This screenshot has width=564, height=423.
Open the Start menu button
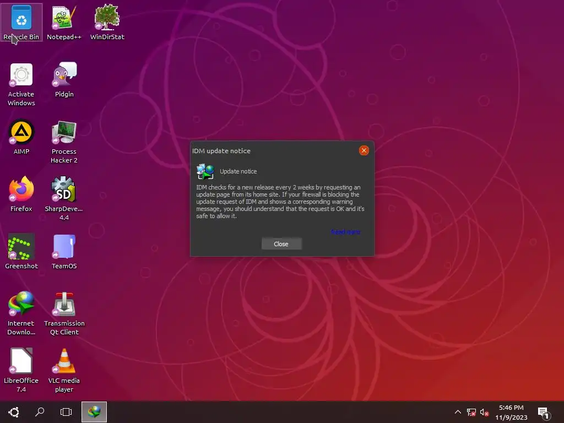tap(14, 412)
